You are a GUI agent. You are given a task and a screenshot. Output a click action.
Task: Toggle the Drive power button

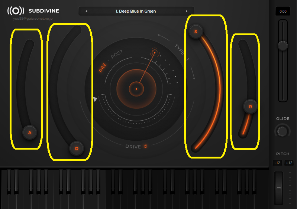tap(146, 146)
